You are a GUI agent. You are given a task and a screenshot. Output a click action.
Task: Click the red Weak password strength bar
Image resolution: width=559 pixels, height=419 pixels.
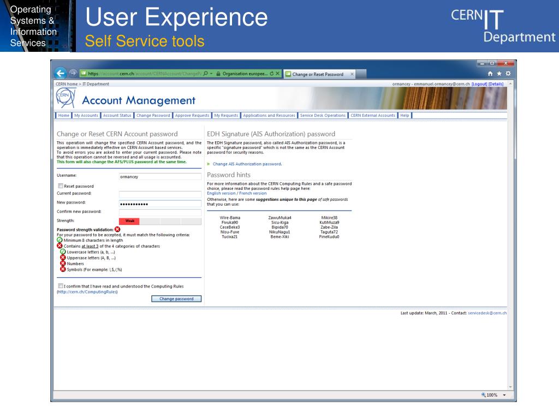pyautogui.click(x=129, y=221)
